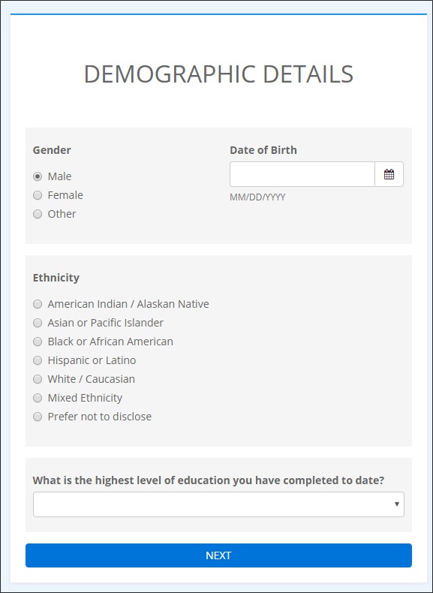The height and width of the screenshot is (593, 433).
Task: Open the calendar date picker icon
Action: 389,174
